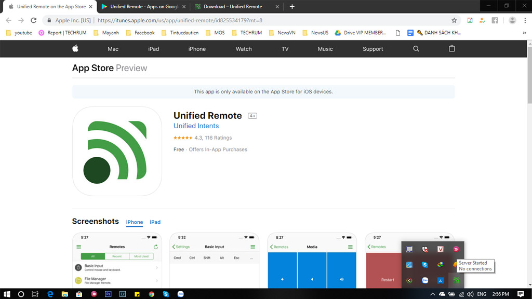Click the 2:56 PM clock
Viewport: 532px width, 299px height.
pos(501,294)
